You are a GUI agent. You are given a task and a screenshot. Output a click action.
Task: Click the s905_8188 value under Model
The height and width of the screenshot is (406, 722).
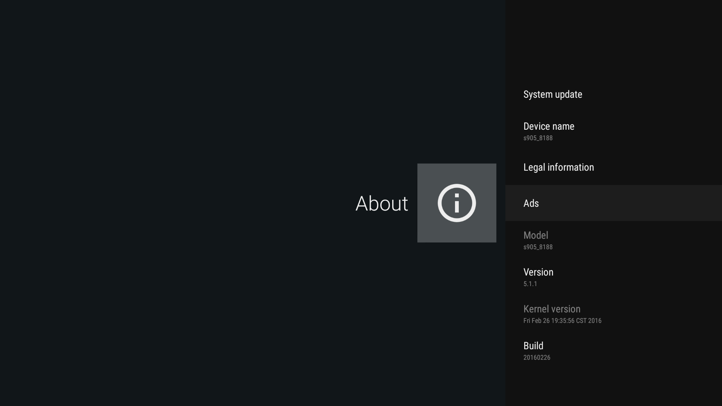tap(538, 247)
